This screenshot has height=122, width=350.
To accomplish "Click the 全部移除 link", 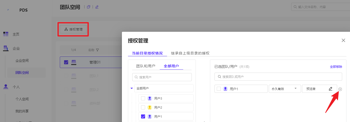I will click(336, 67).
